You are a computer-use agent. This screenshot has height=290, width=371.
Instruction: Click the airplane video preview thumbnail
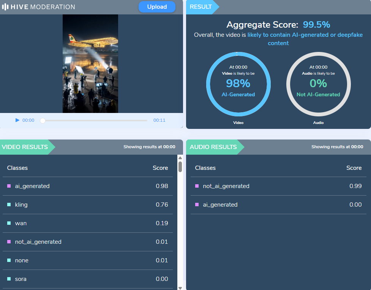coord(90,64)
